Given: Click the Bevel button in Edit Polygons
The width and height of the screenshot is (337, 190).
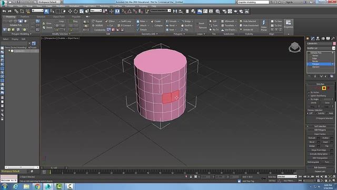Looking at the screenshot, I should click(x=312, y=142).
